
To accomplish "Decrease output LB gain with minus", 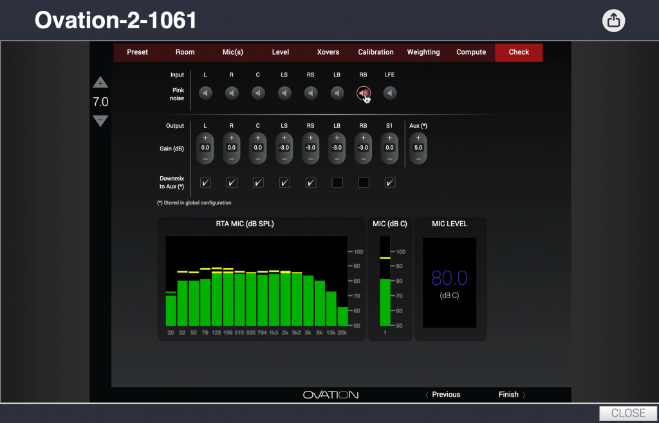I will [337, 159].
